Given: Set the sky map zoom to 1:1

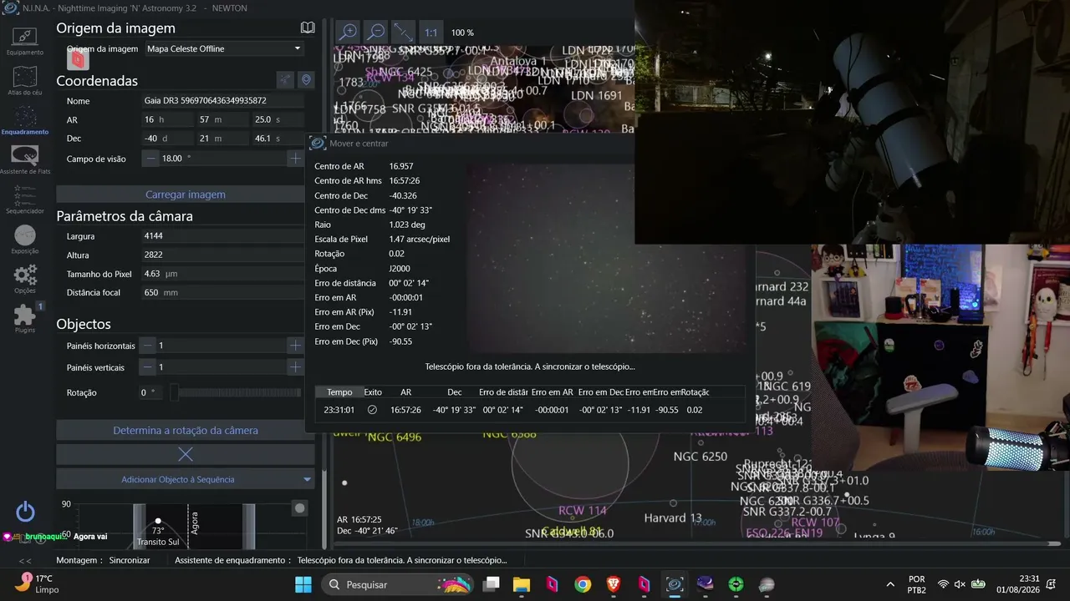Looking at the screenshot, I should coord(431,33).
